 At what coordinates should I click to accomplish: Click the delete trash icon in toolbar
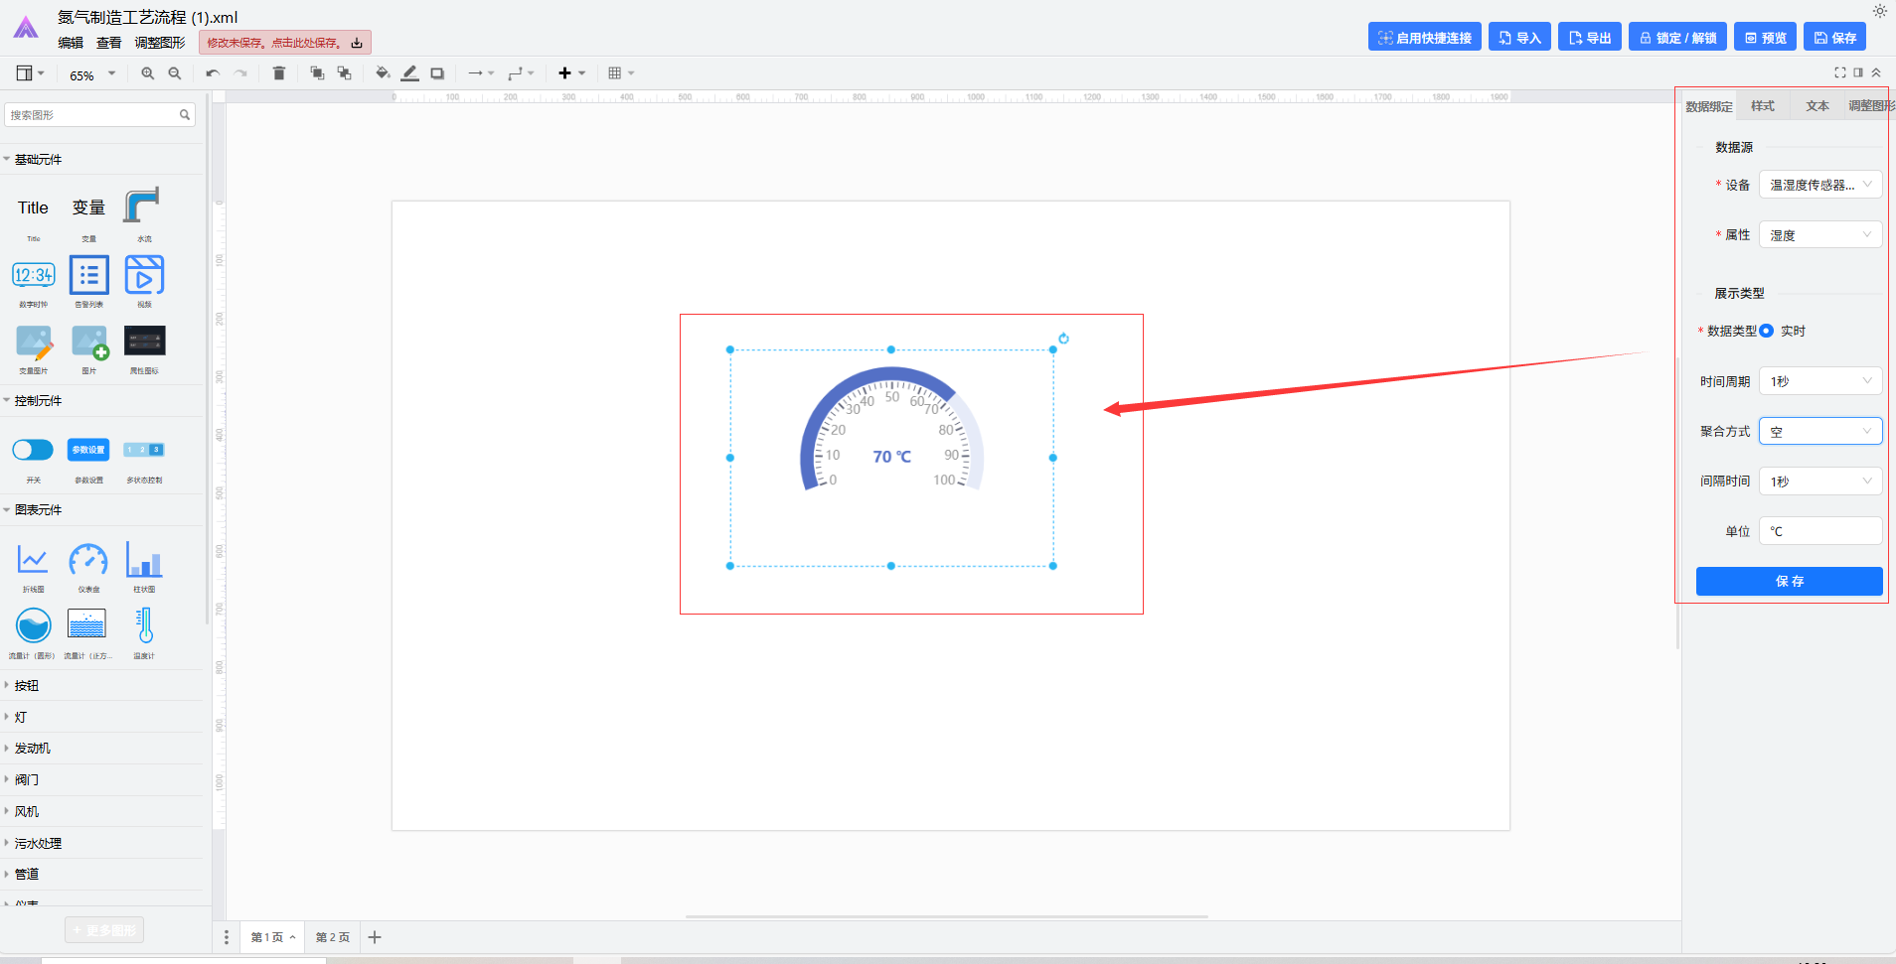click(279, 73)
